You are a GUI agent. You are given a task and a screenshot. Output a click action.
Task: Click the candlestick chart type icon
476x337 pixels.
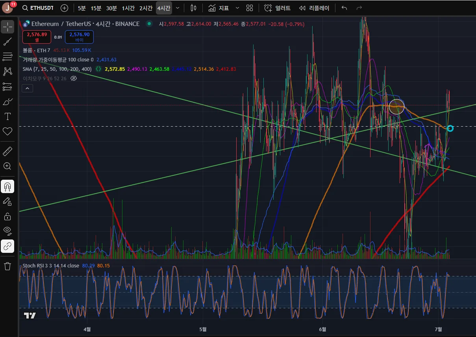[193, 8]
